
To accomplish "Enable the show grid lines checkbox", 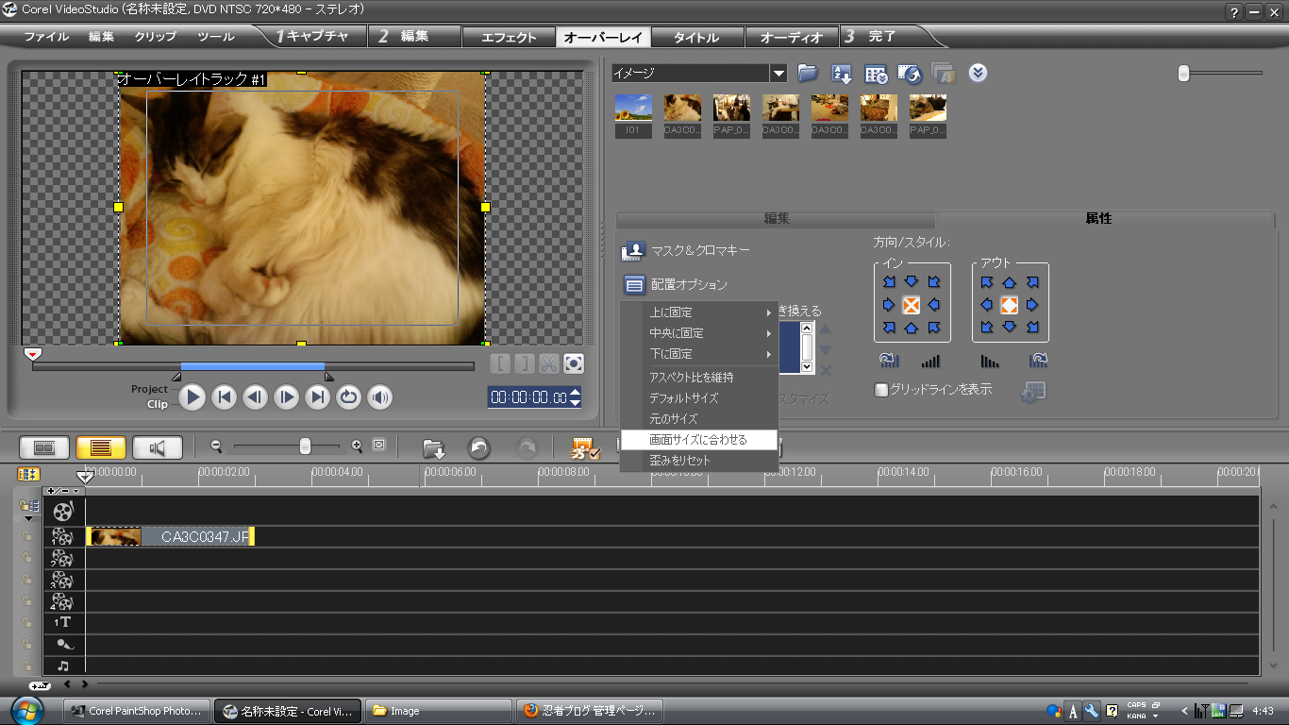I will pos(881,390).
